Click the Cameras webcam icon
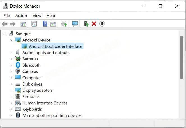This screenshot has height=128, width=186. click(18, 71)
